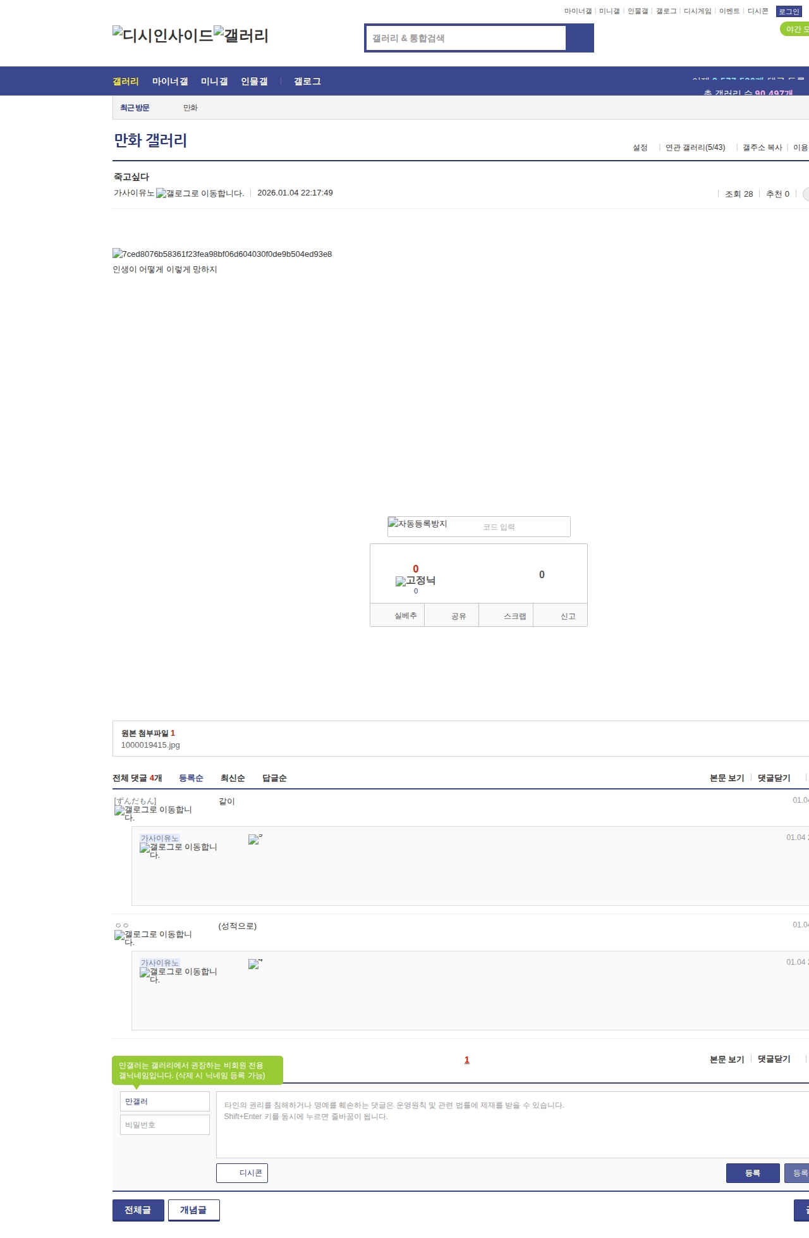Image resolution: width=809 pixels, height=1238 pixels.
Task: Click the 공유 button
Action: point(452,616)
